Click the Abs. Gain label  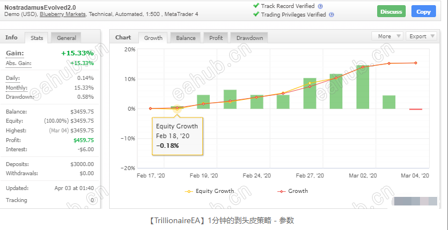pos(18,63)
